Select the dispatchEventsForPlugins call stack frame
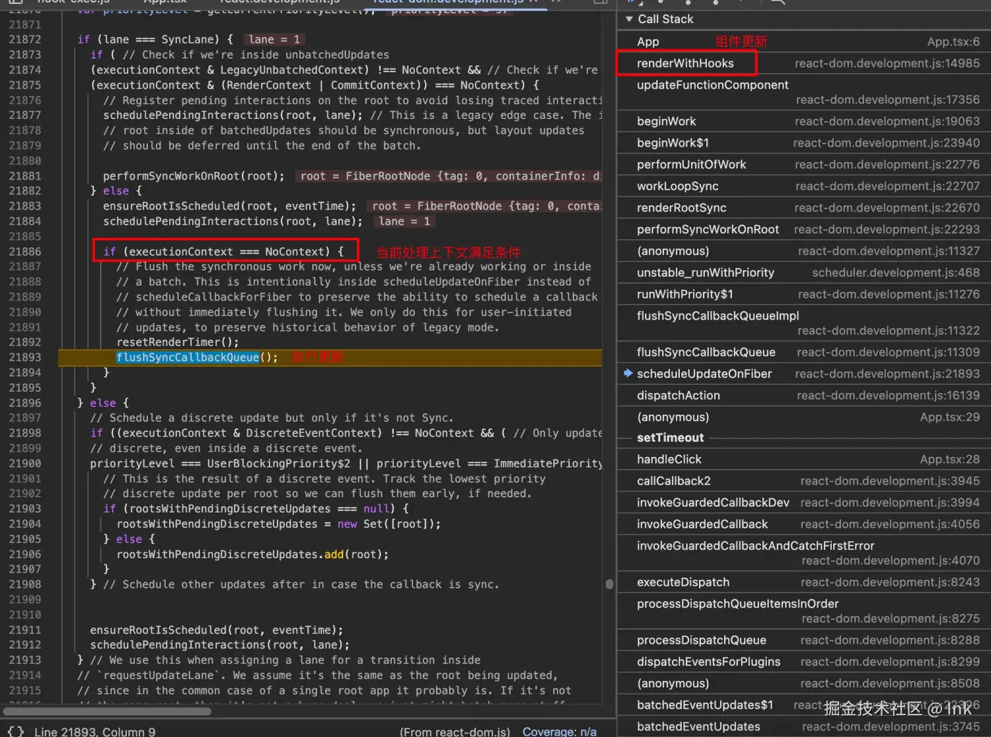 pos(803,662)
